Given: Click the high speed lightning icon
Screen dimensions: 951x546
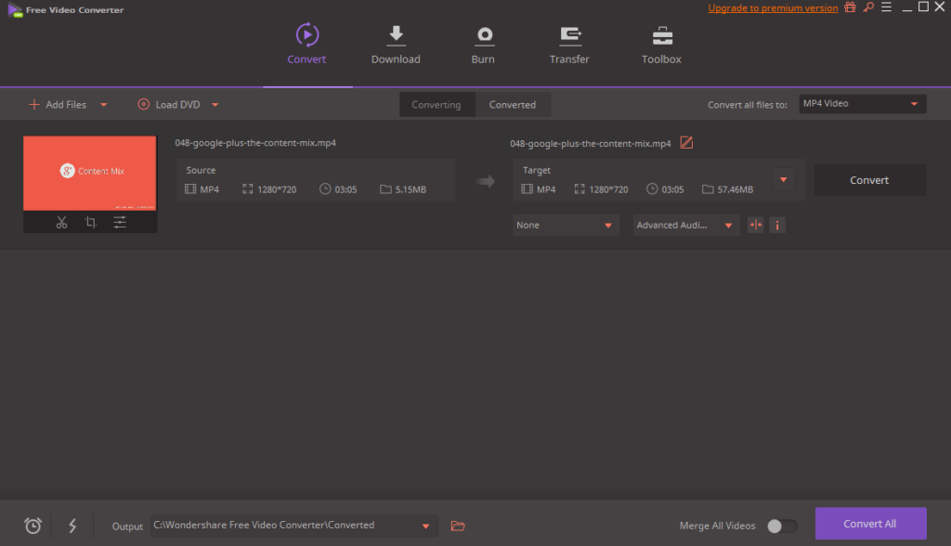Looking at the screenshot, I should pyautogui.click(x=72, y=526).
